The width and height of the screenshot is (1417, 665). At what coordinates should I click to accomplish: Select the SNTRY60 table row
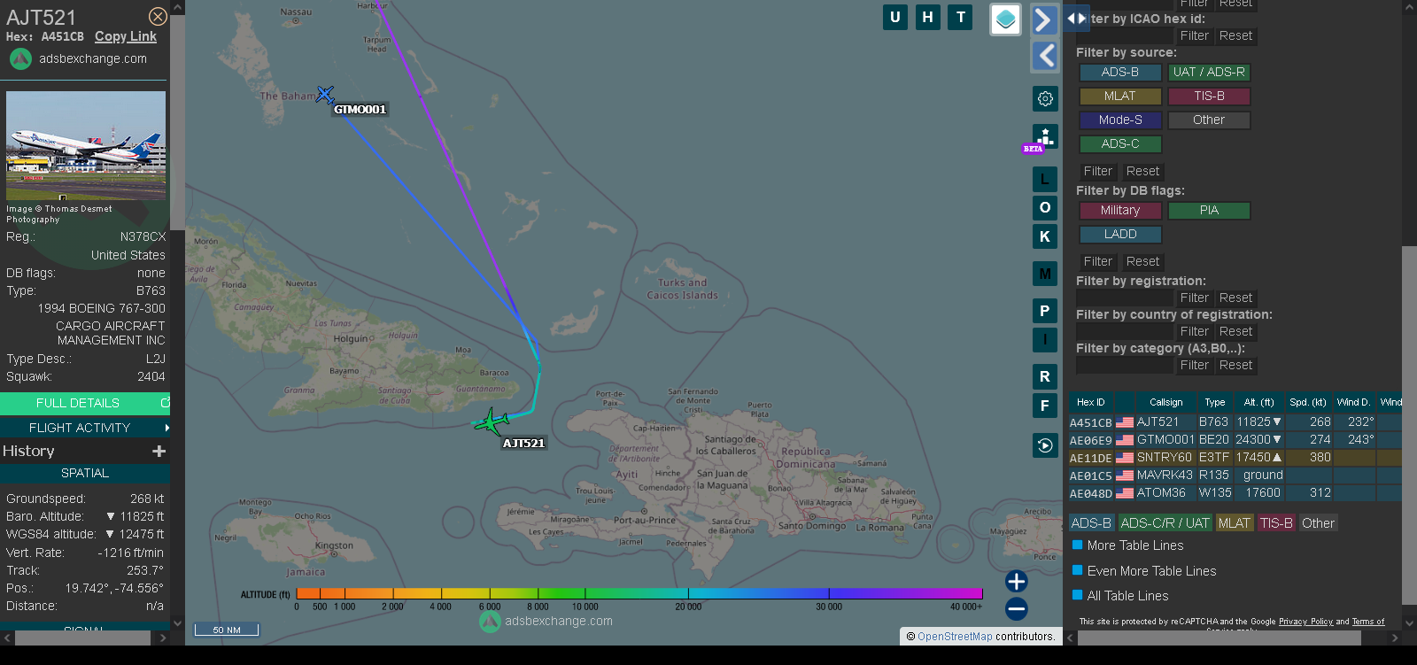[1235, 458]
